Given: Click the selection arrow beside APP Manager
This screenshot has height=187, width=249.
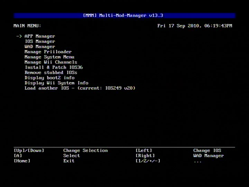Looking at the screenshot, I should pyautogui.click(x=19, y=36).
